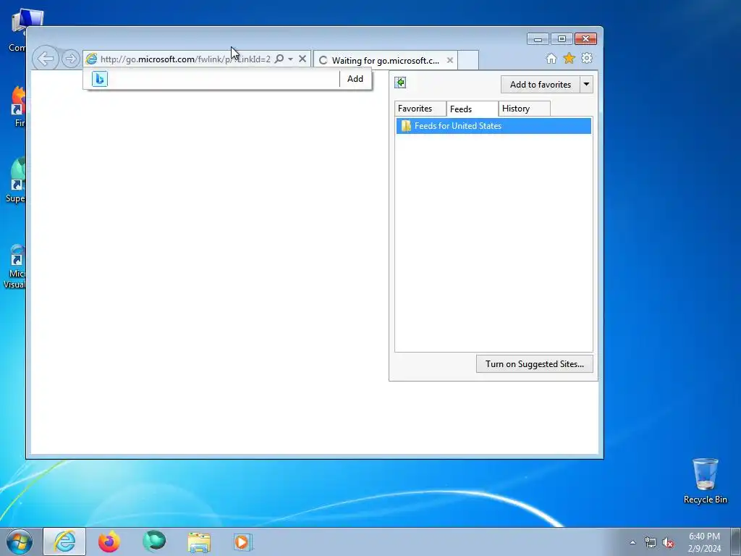Open Windows Explorer from the taskbar
The width and height of the screenshot is (741, 556).
click(199, 542)
